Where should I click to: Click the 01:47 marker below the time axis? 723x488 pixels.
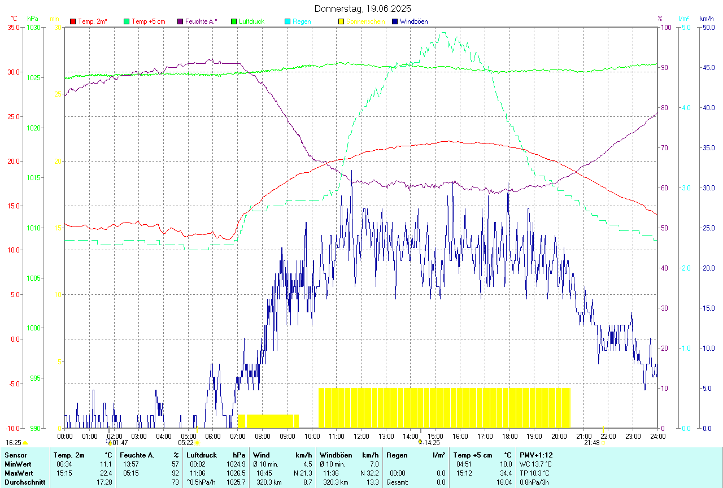[x=119, y=443]
